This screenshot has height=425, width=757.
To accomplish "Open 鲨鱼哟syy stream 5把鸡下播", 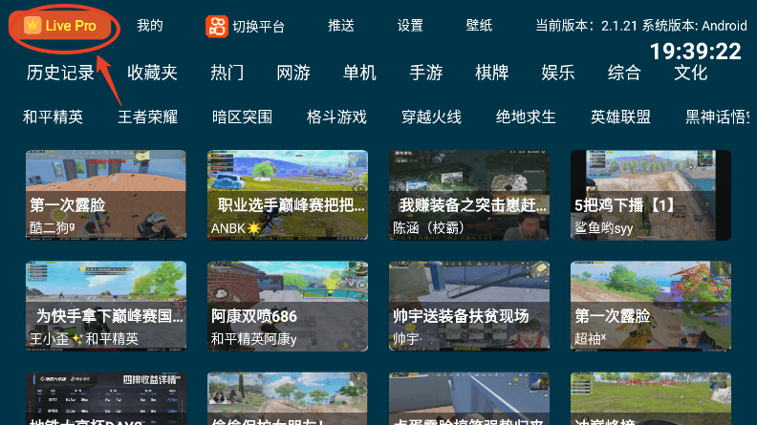I will (x=651, y=195).
